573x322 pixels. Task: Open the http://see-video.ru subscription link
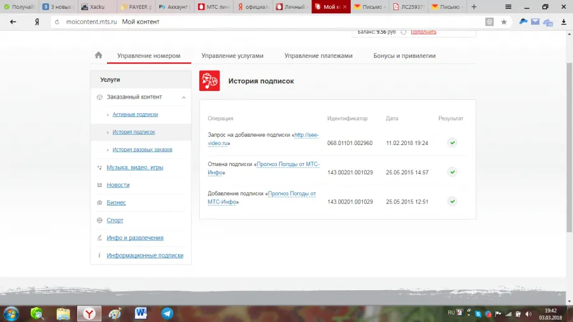(264, 139)
